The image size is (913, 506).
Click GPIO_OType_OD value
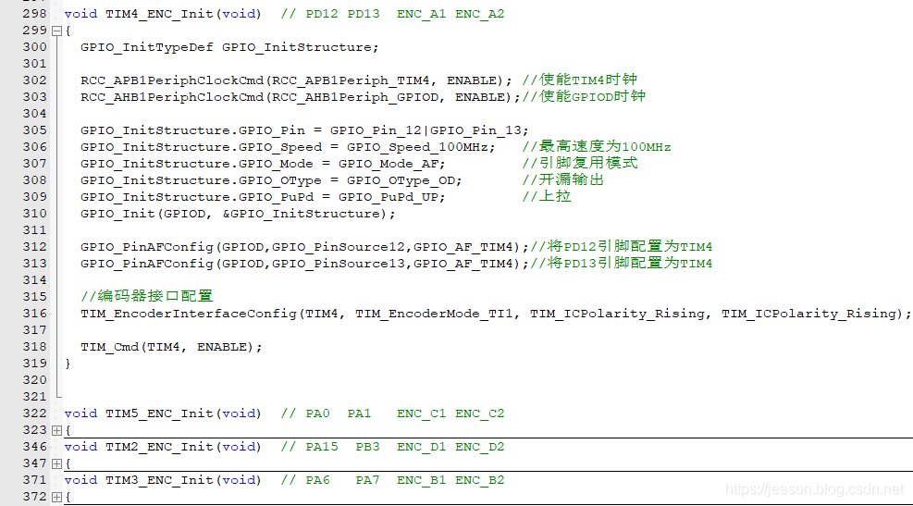(x=401, y=180)
